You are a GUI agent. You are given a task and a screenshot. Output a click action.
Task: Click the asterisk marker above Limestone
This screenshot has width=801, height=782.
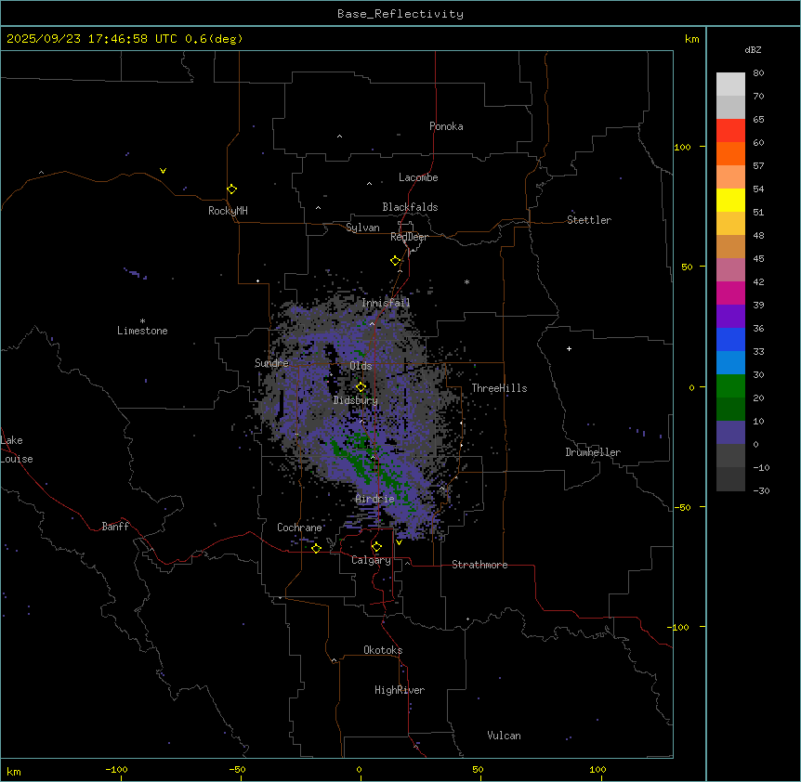[x=142, y=320]
